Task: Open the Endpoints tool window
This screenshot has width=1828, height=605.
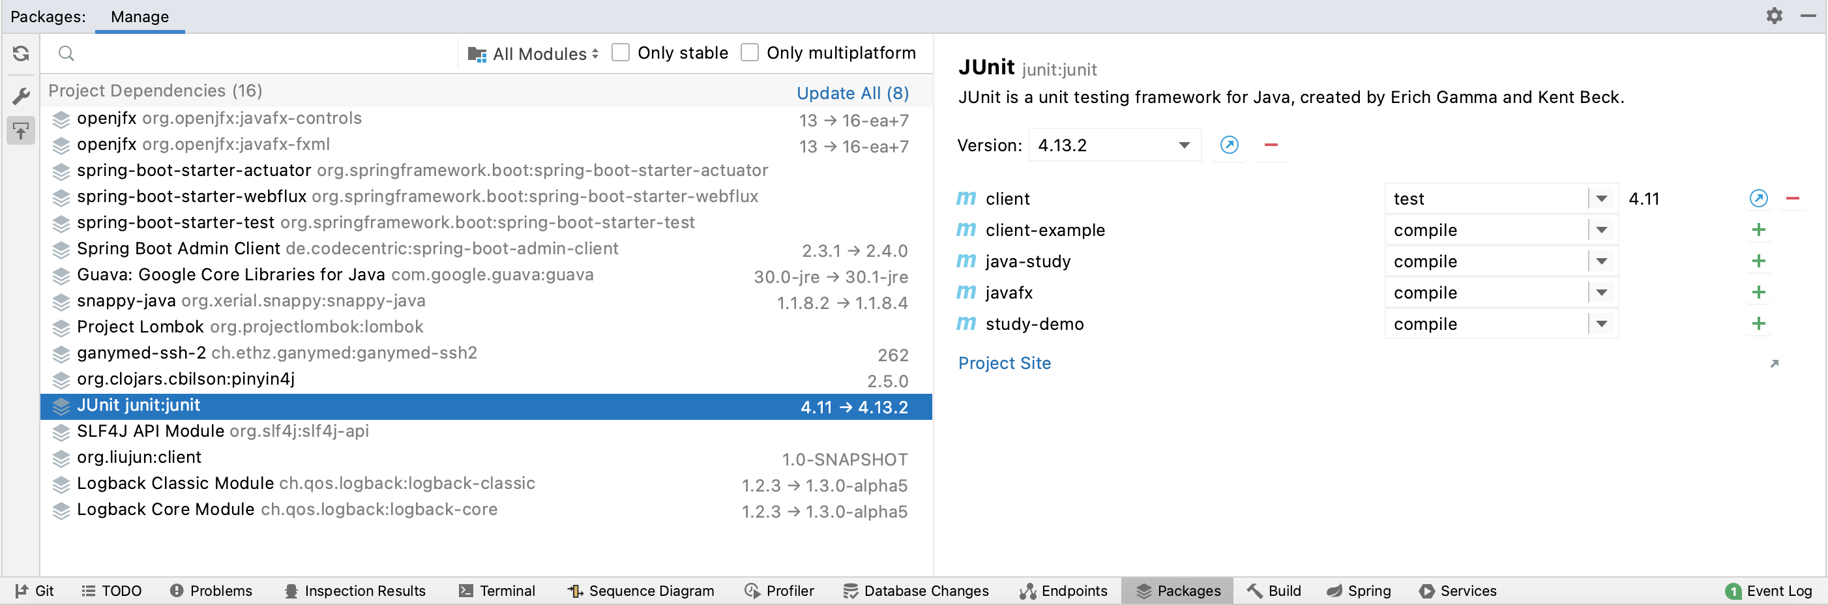Action: point(1063,591)
